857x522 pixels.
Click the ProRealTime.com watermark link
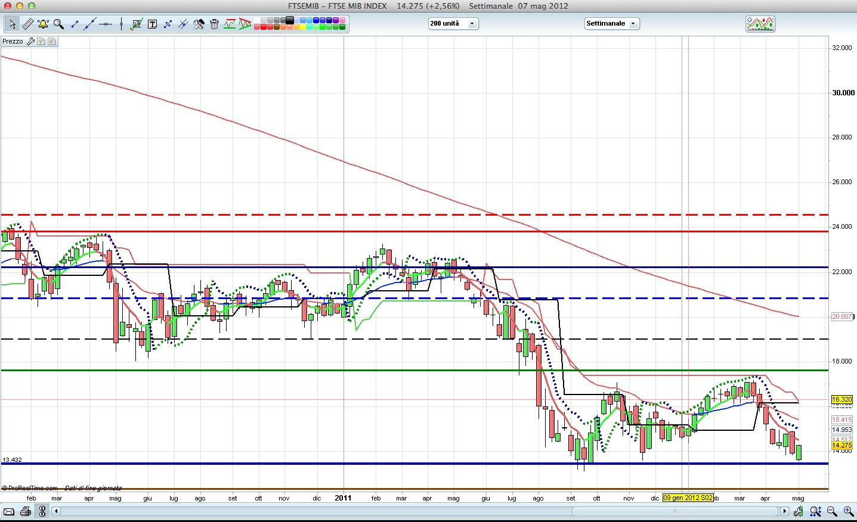30,488
